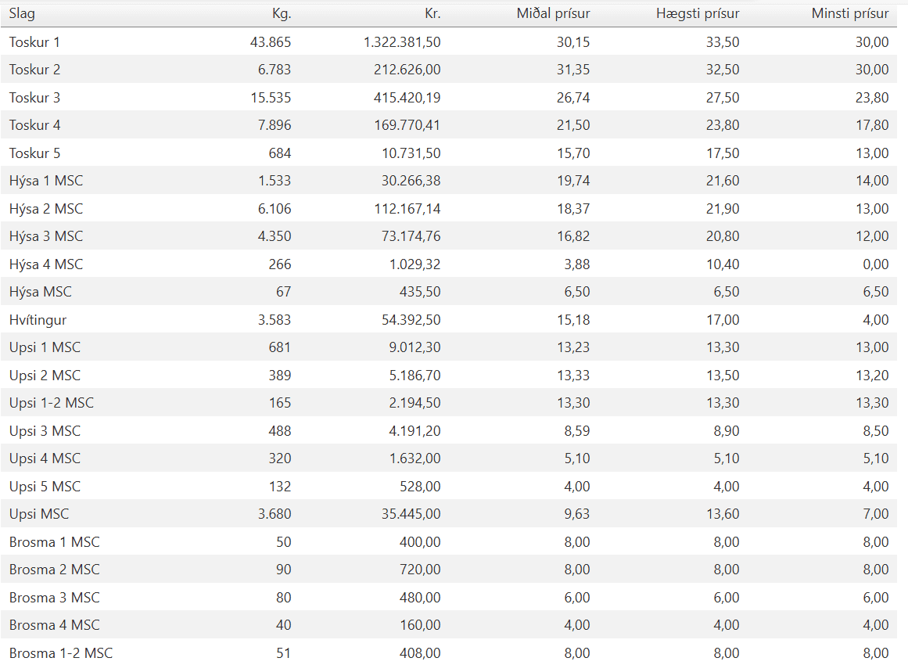Select the Upsi MSC row label
The width and height of the screenshot is (908, 665).
click(39, 514)
